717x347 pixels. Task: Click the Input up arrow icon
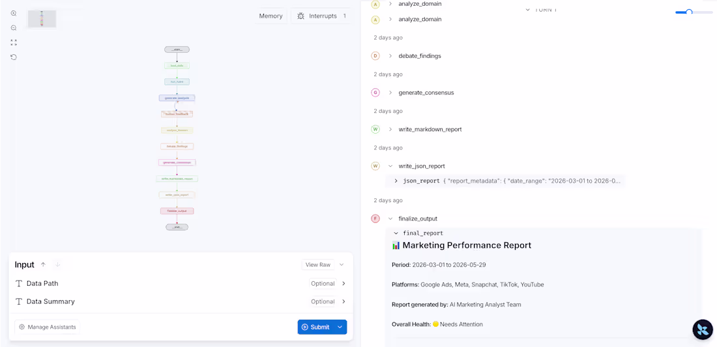click(44, 265)
